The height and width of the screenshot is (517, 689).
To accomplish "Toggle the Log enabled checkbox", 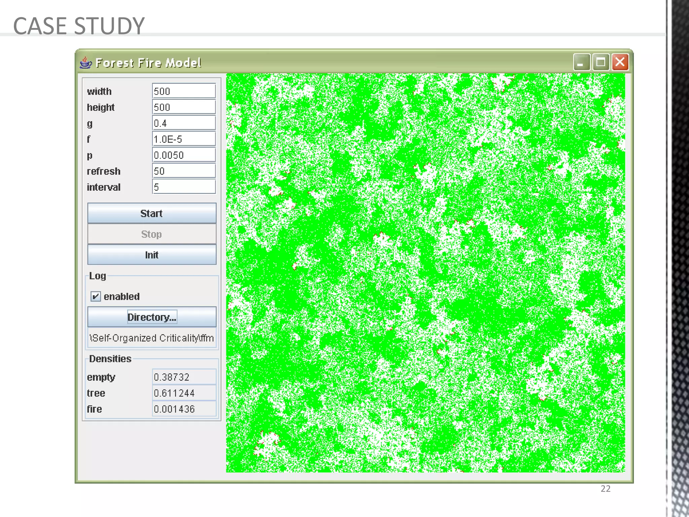I will [x=96, y=297].
